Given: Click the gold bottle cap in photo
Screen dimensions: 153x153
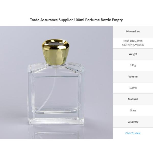Looking at the screenshot, I should click(x=56, y=52).
